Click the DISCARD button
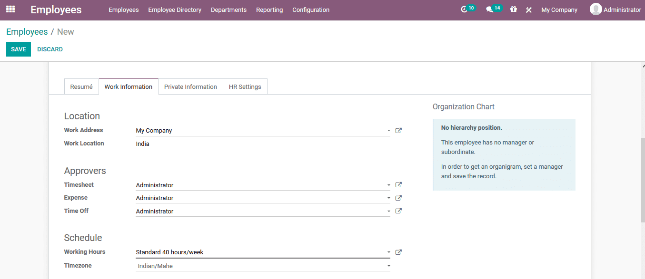 (x=50, y=49)
